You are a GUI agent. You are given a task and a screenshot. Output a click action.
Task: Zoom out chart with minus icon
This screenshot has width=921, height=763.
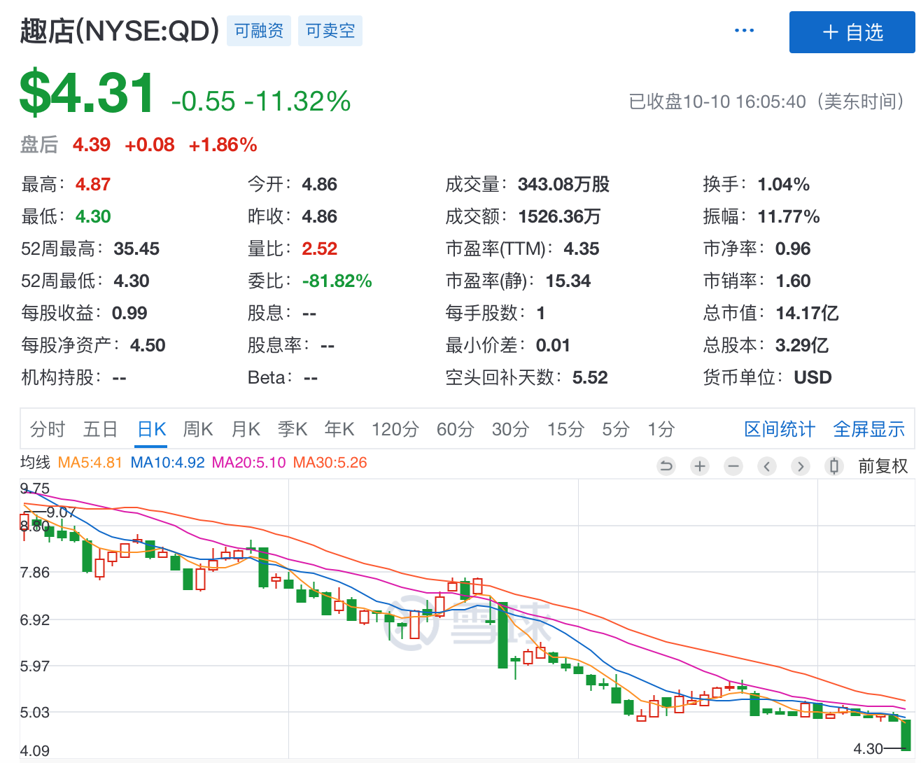pyautogui.click(x=733, y=466)
